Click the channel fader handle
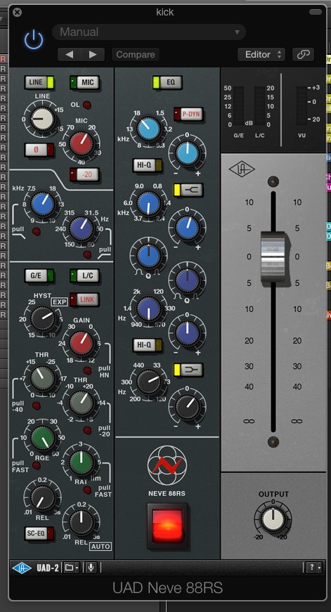 click(x=273, y=257)
